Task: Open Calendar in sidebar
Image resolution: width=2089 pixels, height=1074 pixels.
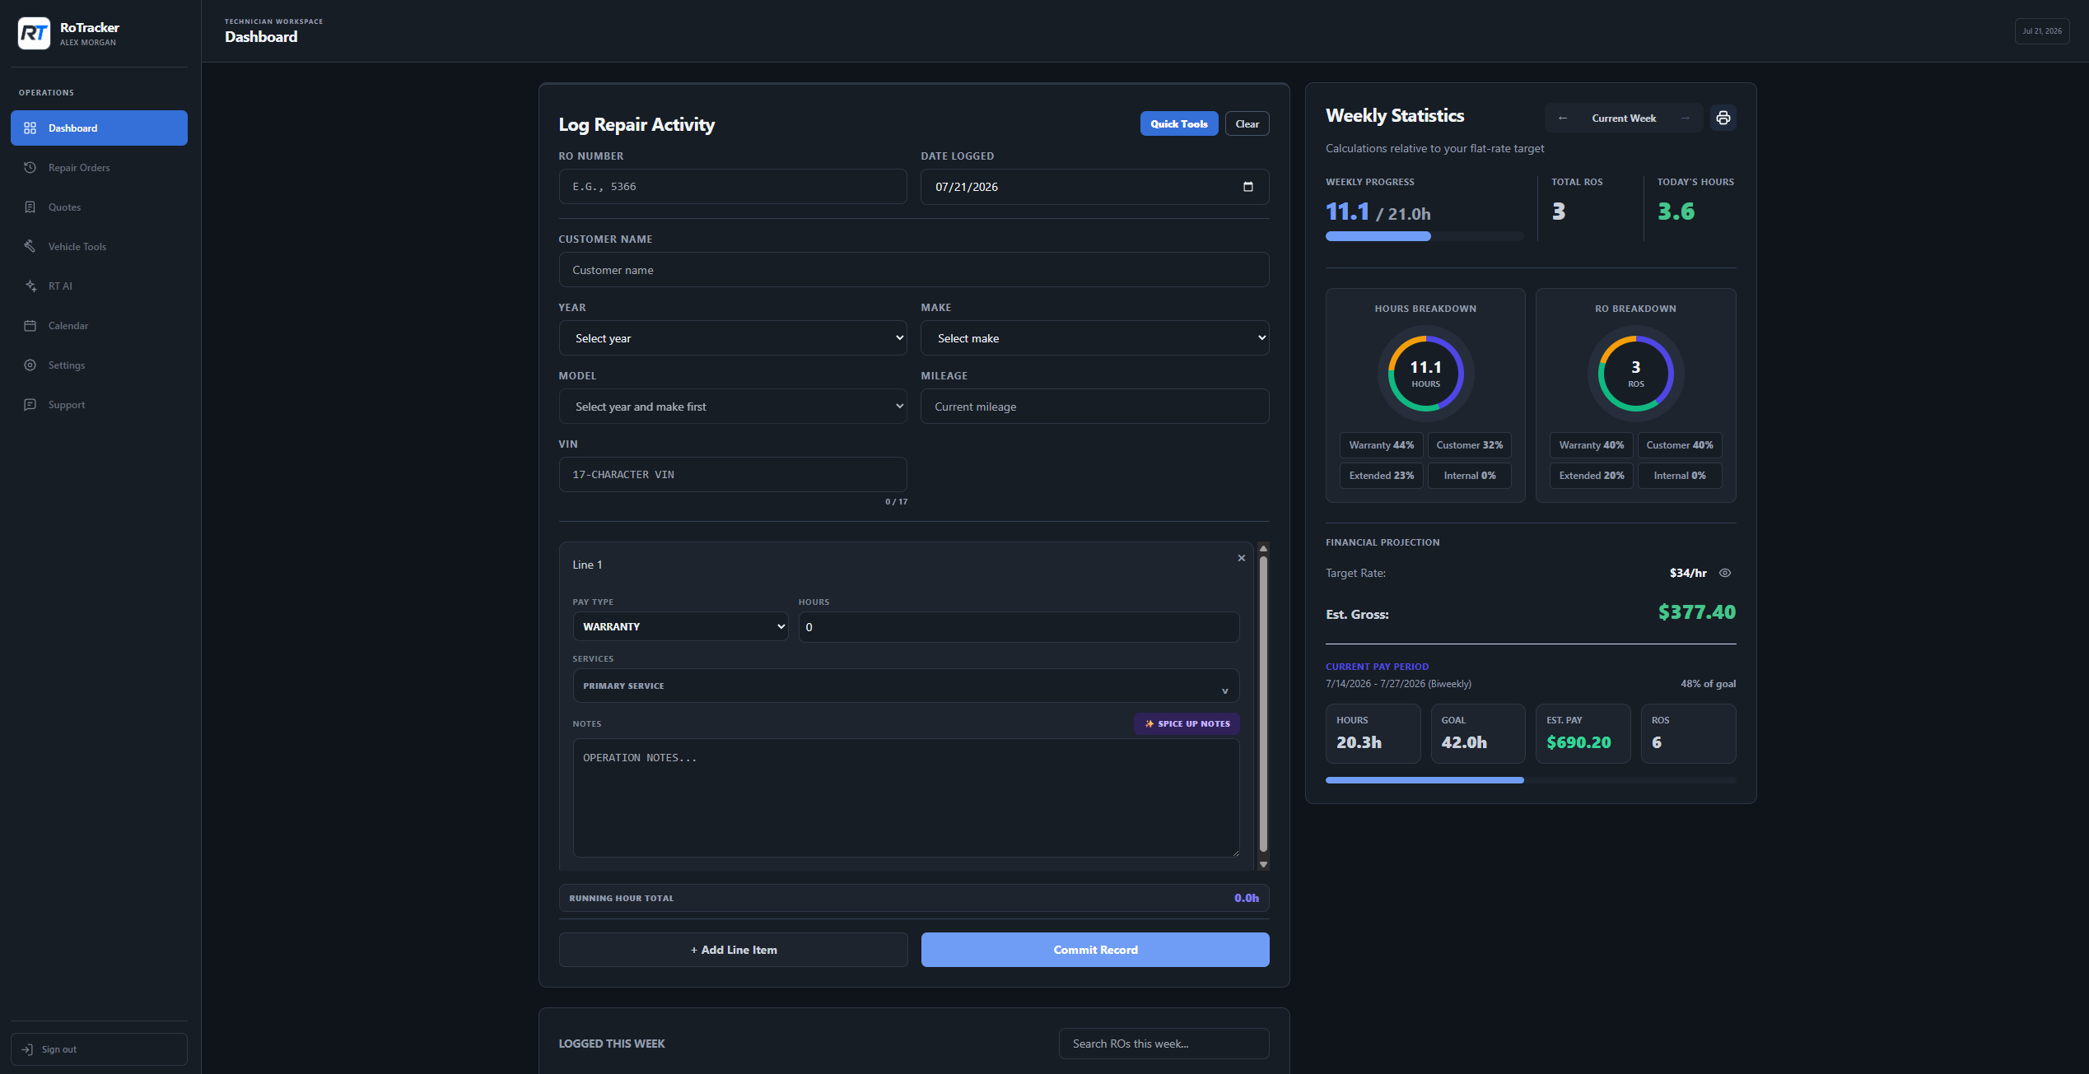Action: pyautogui.click(x=99, y=326)
